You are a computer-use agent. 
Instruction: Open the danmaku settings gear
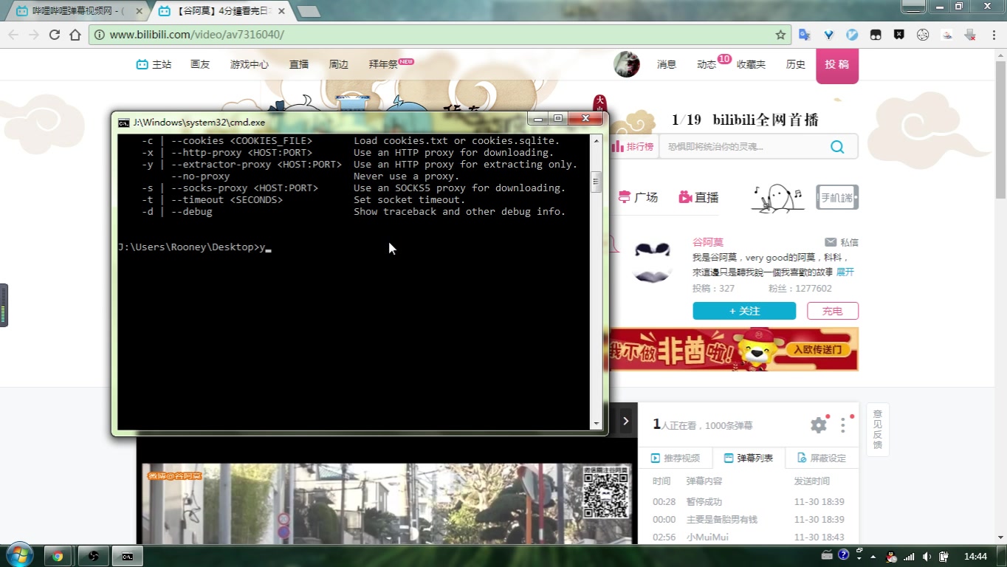tap(819, 425)
